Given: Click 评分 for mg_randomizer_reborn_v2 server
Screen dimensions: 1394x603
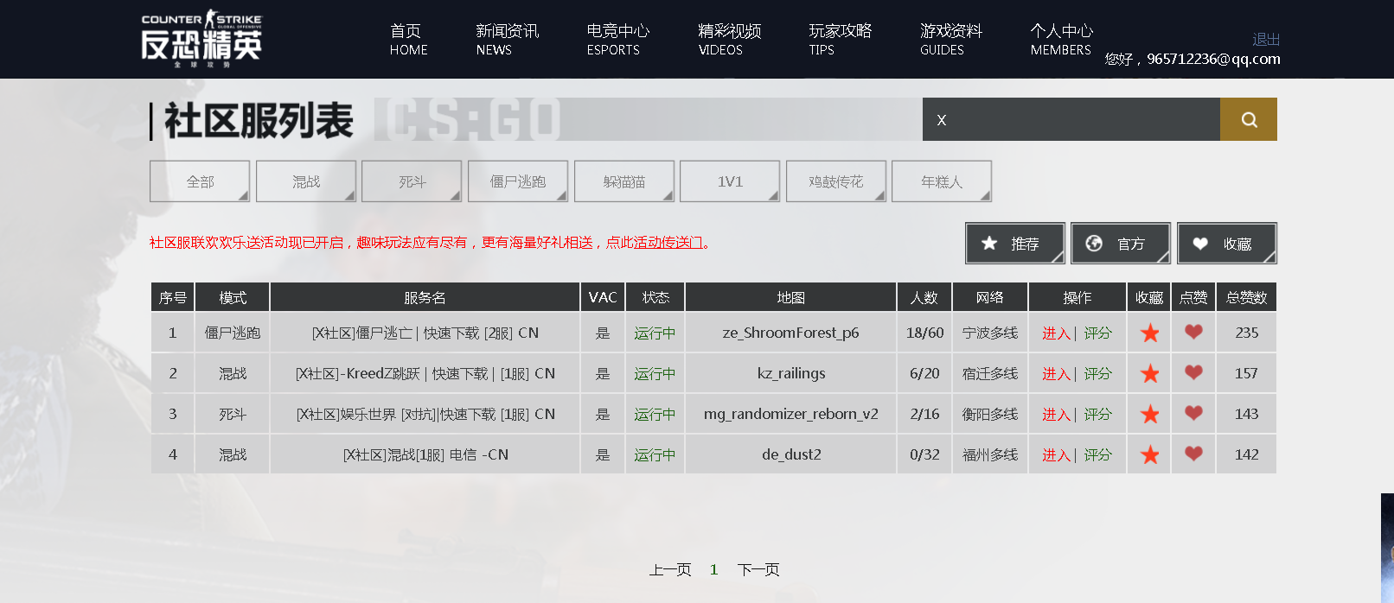Looking at the screenshot, I should click(1097, 415).
